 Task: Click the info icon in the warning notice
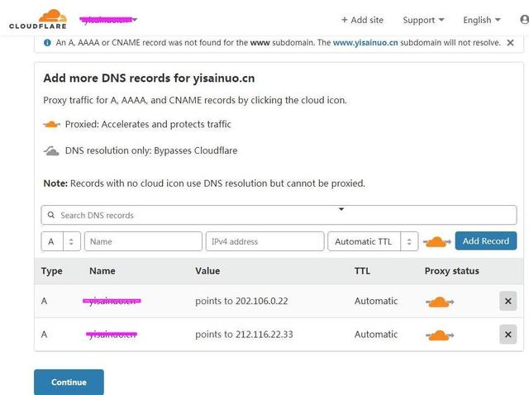(x=48, y=43)
